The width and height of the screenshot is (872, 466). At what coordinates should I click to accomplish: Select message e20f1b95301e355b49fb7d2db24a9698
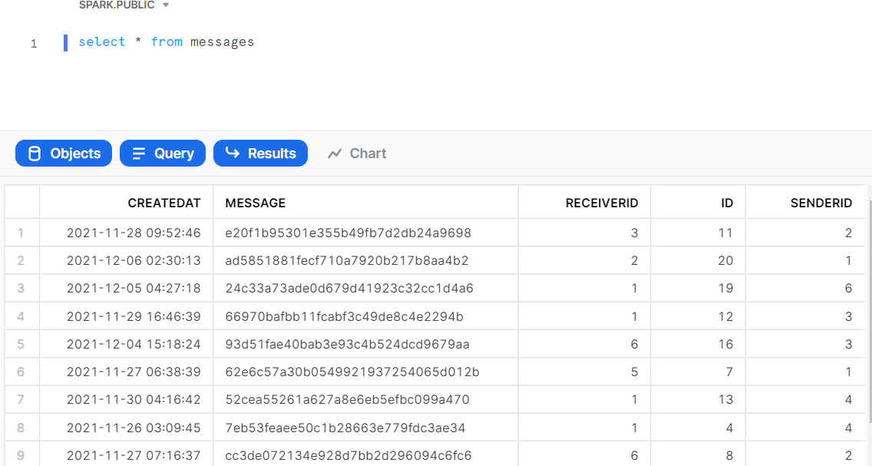pyautogui.click(x=365, y=233)
